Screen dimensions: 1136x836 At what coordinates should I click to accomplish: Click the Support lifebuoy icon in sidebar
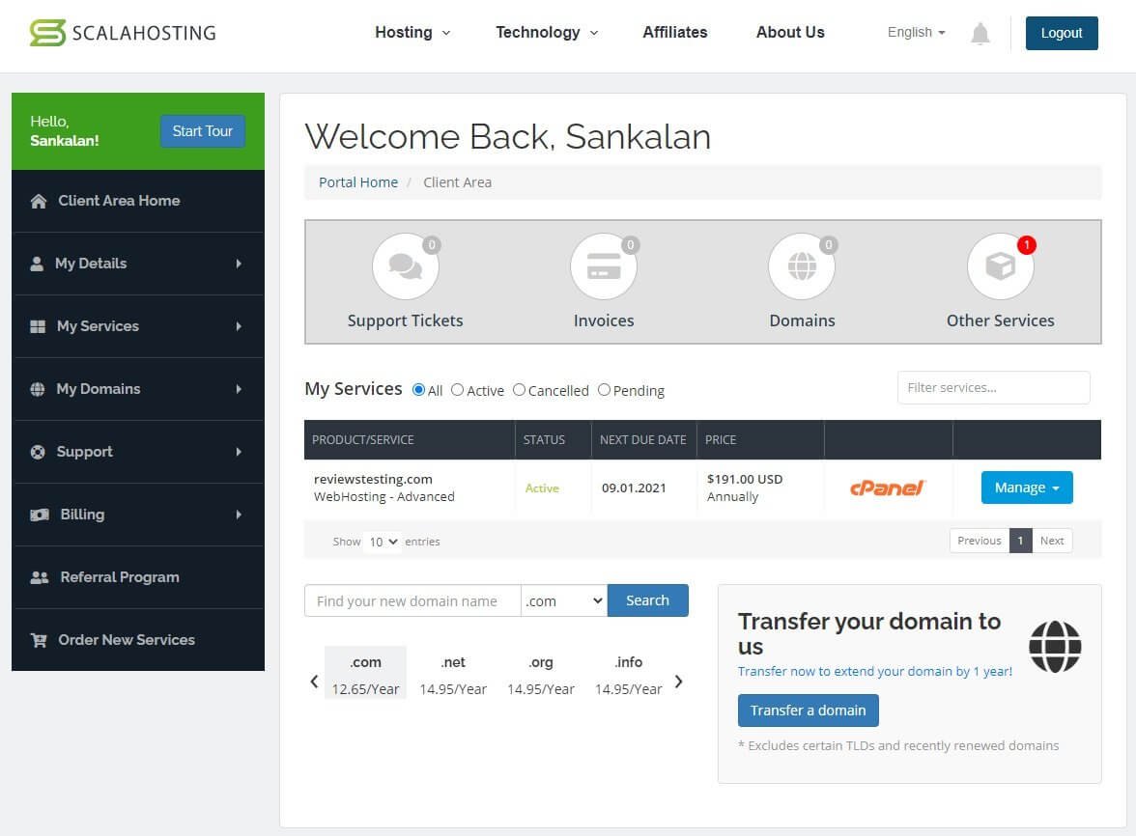tap(38, 452)
